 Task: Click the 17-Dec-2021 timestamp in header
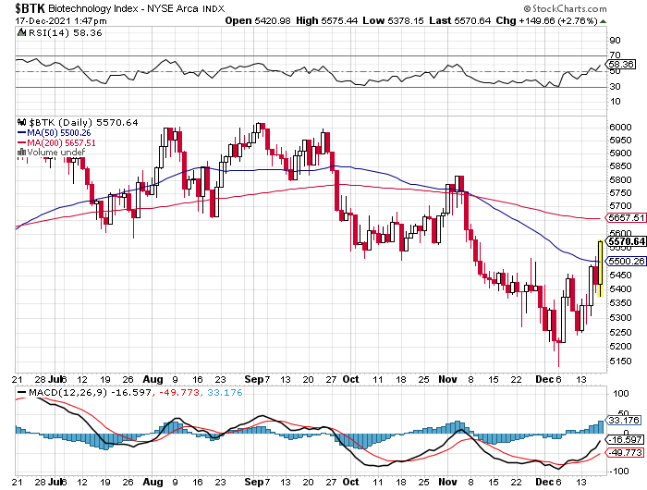point(47,19)
